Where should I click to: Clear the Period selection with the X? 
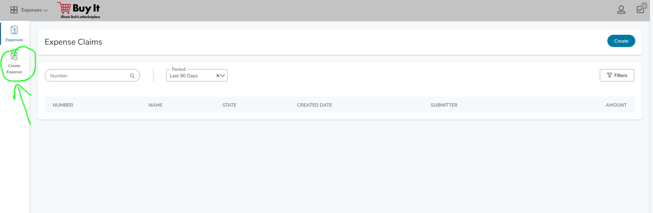pos(218,76)
